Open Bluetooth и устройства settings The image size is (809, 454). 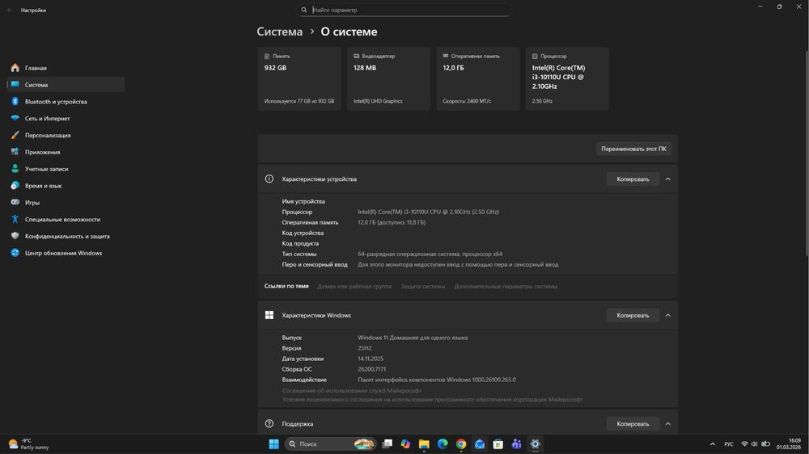66,102
